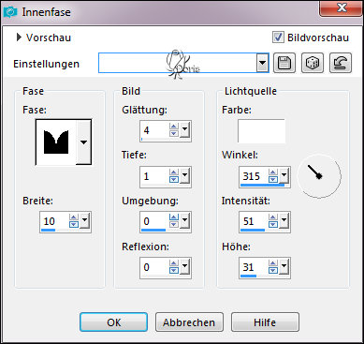Image resolution: width=364 pixels, height=344 pixels.
Task: Click the save preset floppy disk icon
Action: point(284,63)
